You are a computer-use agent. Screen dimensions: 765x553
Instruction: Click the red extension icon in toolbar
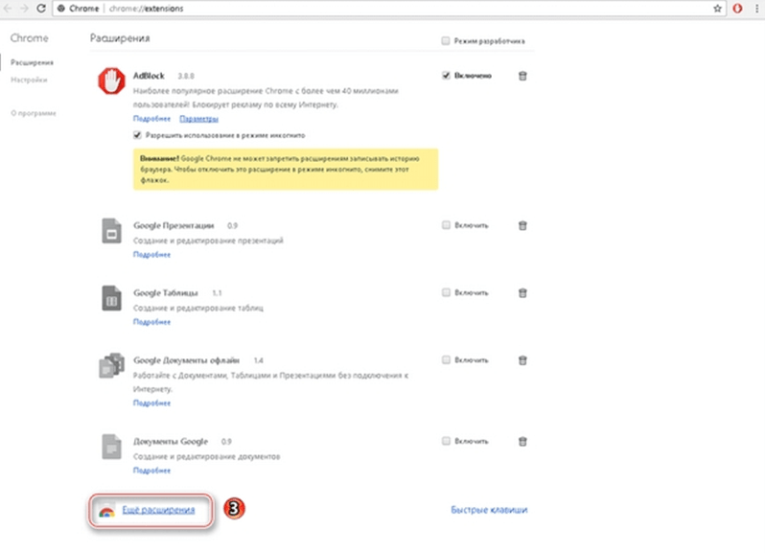coord(737,8)
